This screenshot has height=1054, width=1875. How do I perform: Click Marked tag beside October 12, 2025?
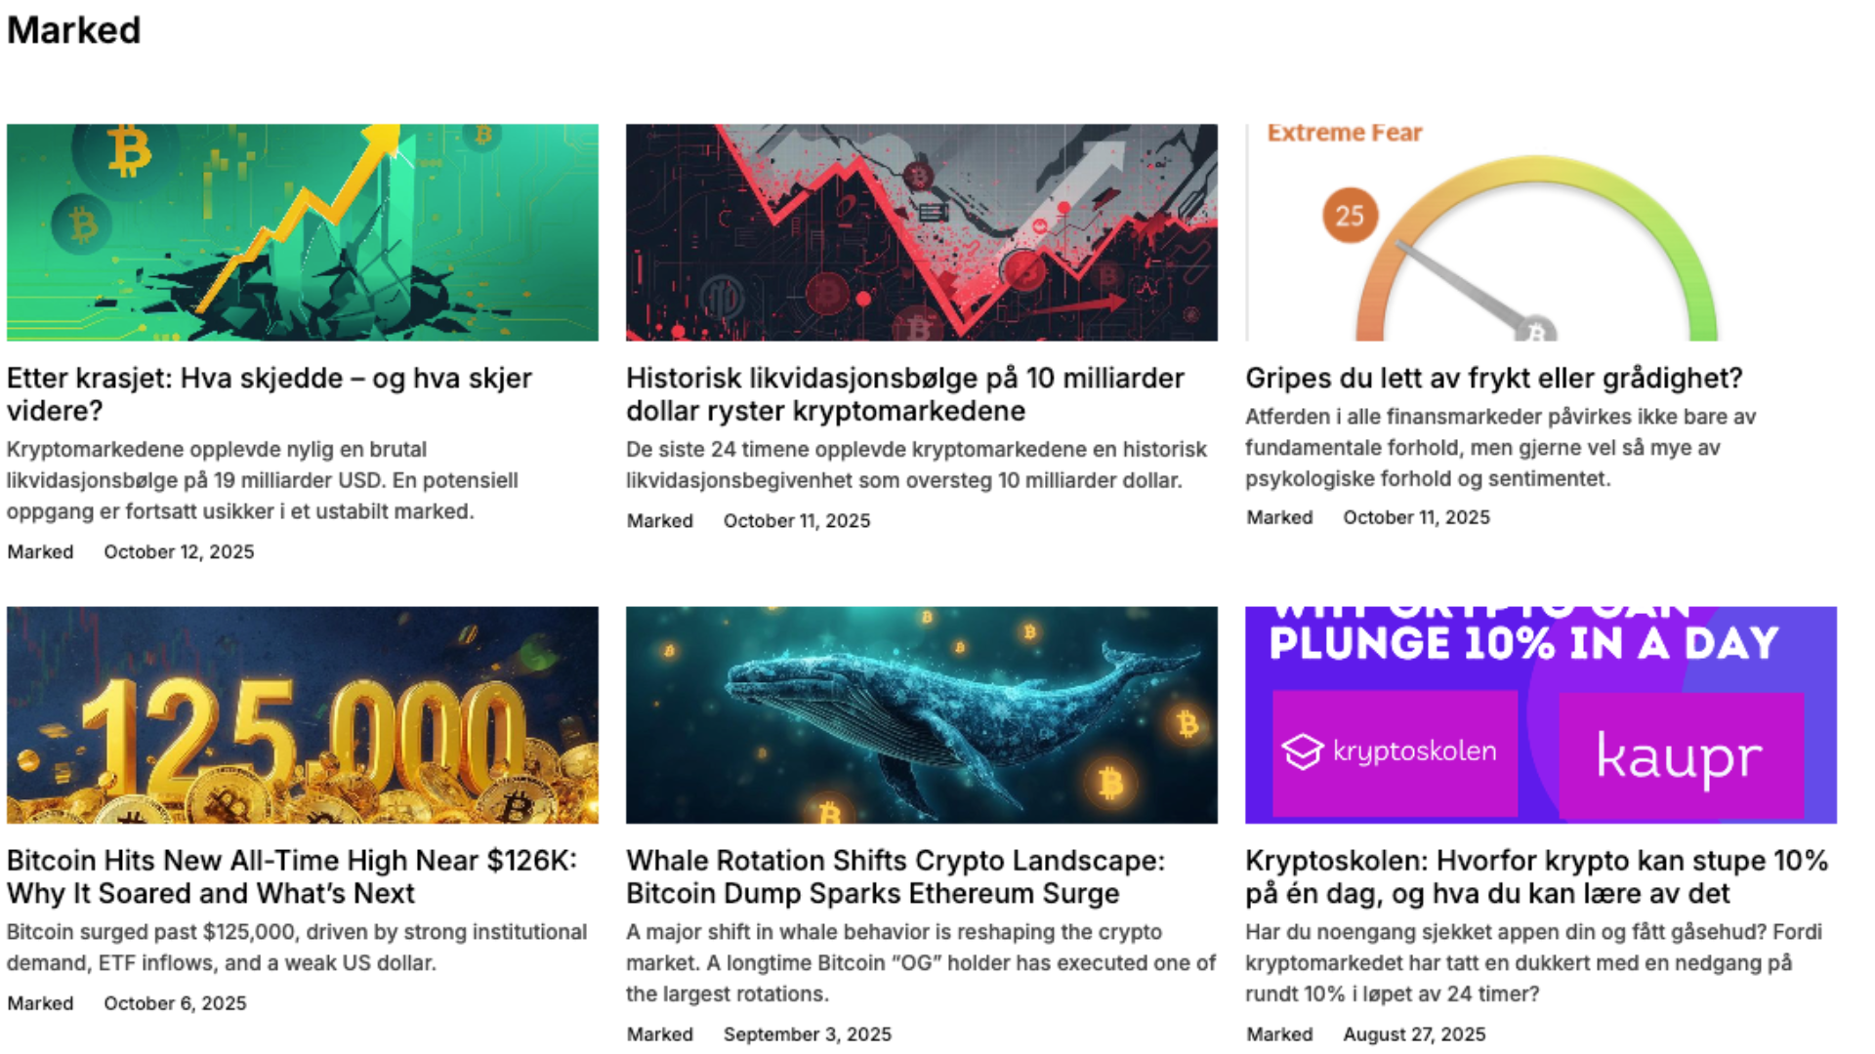click(40, 551)
